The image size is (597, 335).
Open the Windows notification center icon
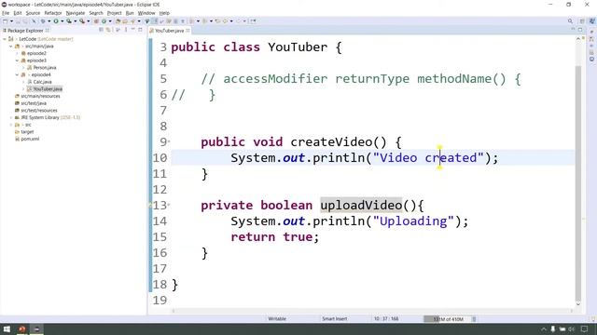[x=585, y=328]
